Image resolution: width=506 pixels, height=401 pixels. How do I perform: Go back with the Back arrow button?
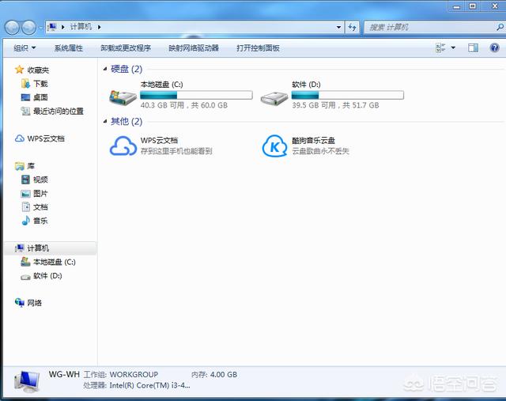(13, 28)
